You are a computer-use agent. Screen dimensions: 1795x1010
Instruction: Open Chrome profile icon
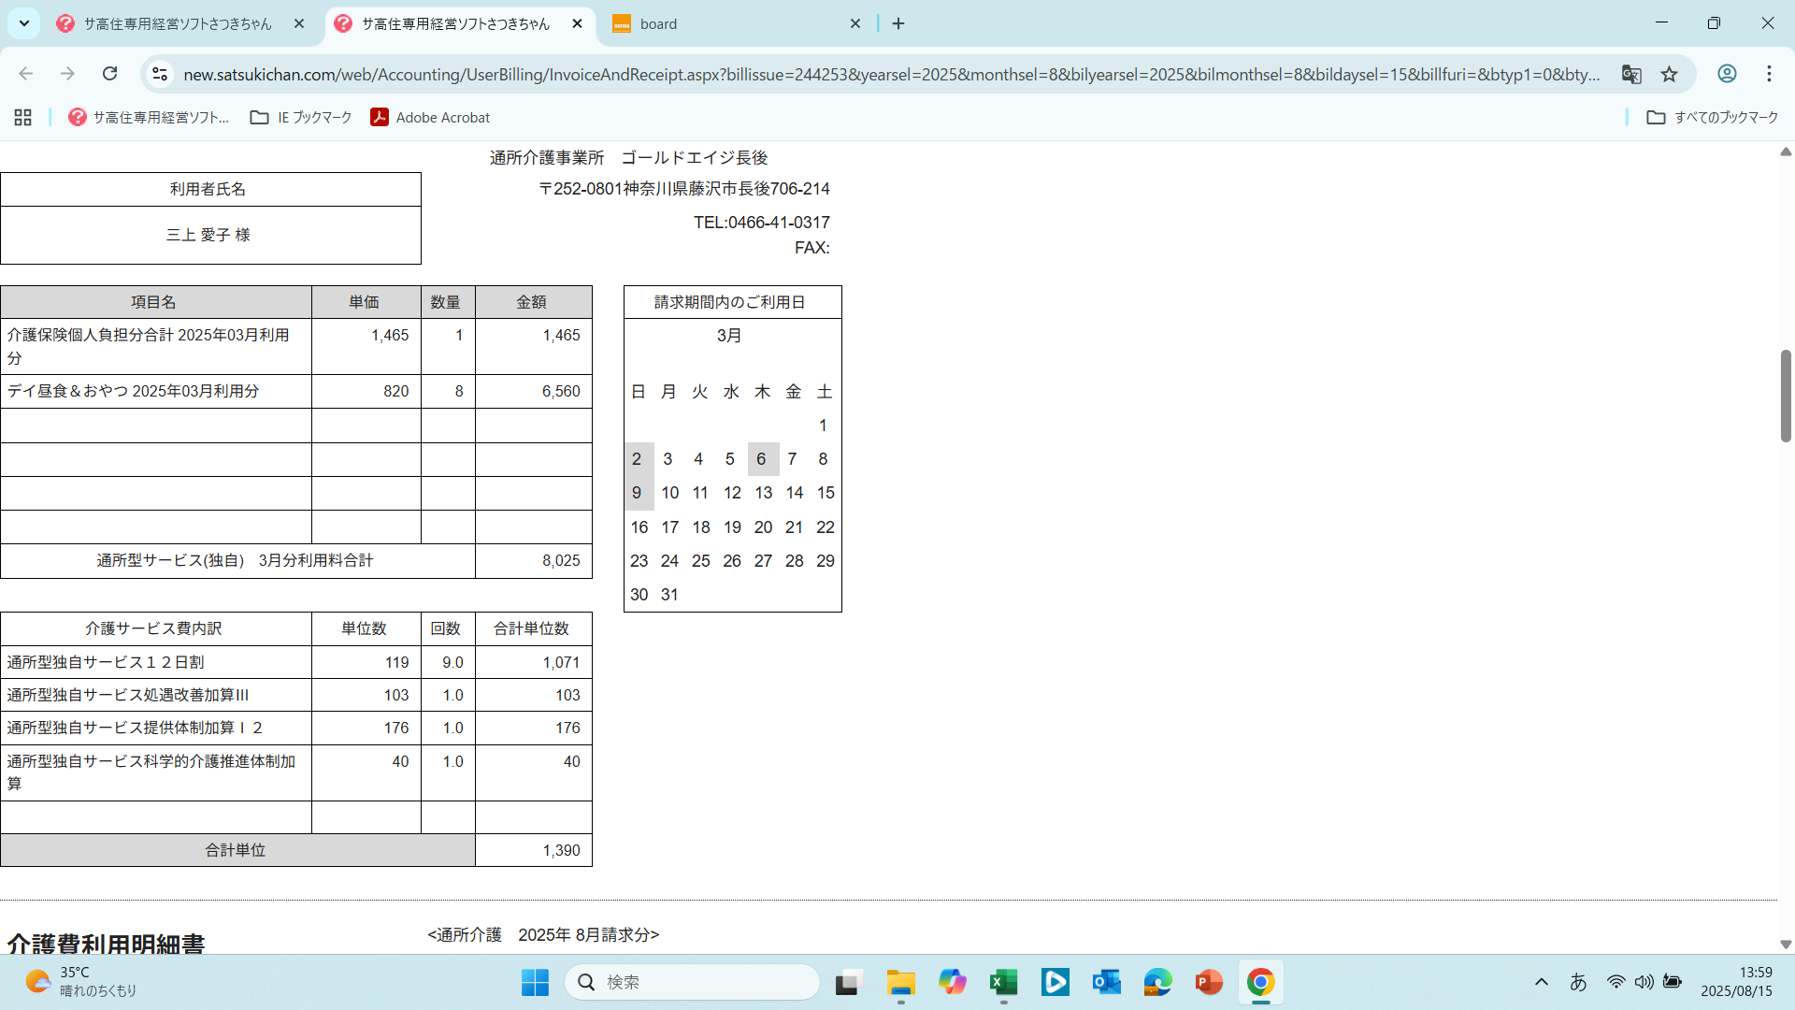[1727, 74]
